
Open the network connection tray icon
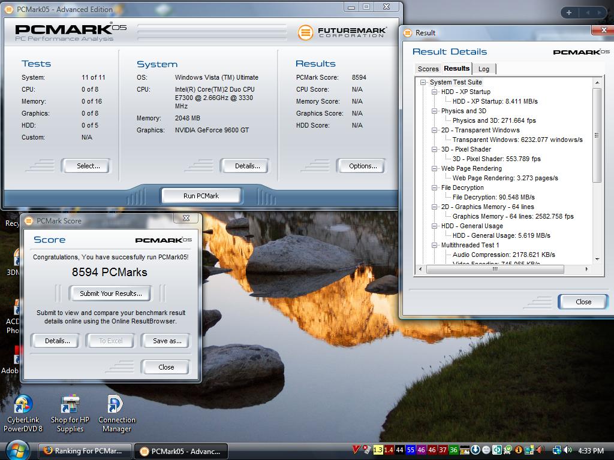(556, 450)
